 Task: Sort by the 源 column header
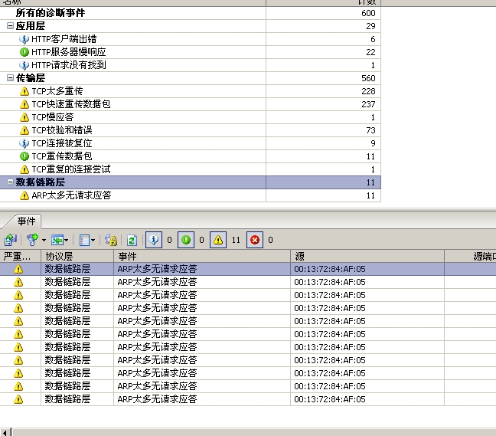tap(367, 256)
